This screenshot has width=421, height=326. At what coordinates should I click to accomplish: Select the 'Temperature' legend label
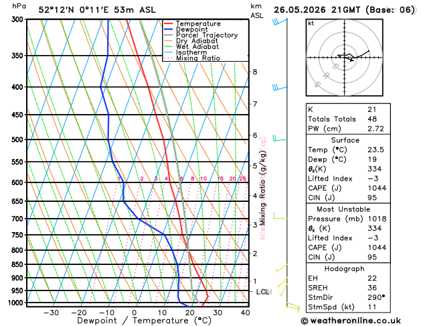(x=198, y=23)
